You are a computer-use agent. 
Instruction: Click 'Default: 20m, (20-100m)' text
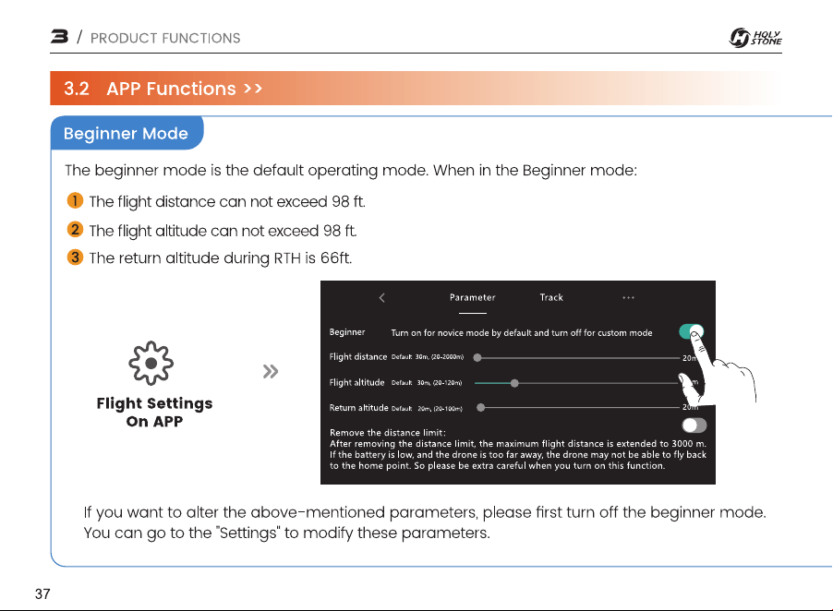428,409
